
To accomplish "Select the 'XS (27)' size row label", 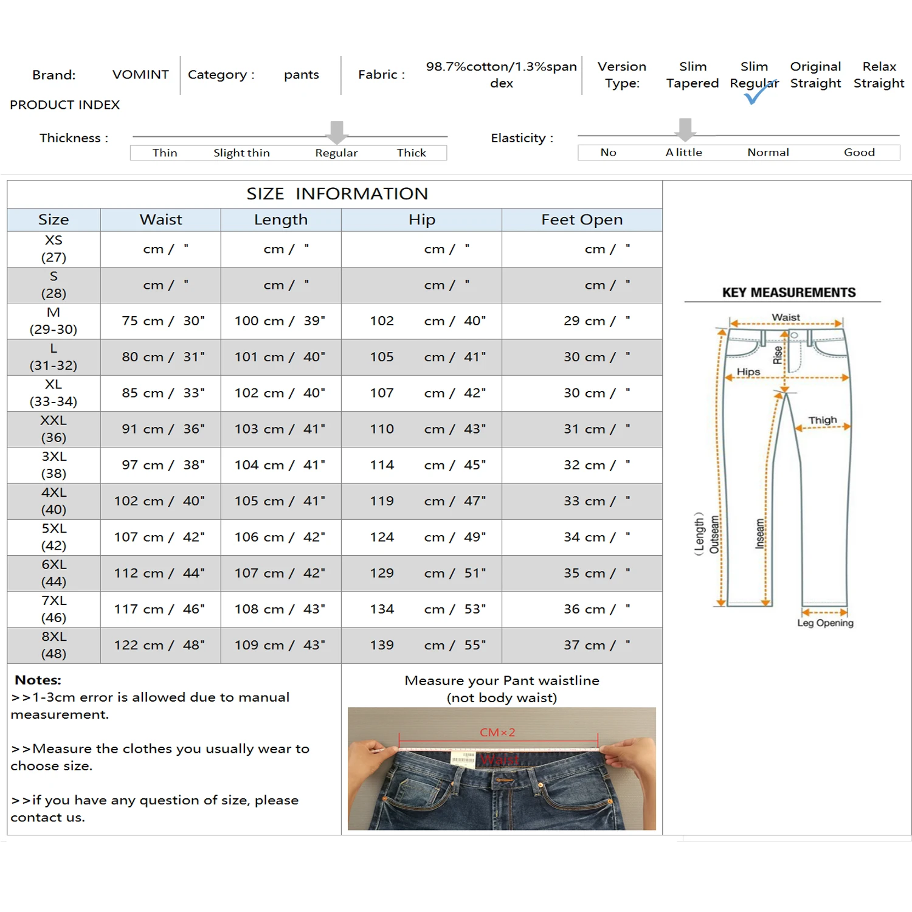I will point(54,249).
